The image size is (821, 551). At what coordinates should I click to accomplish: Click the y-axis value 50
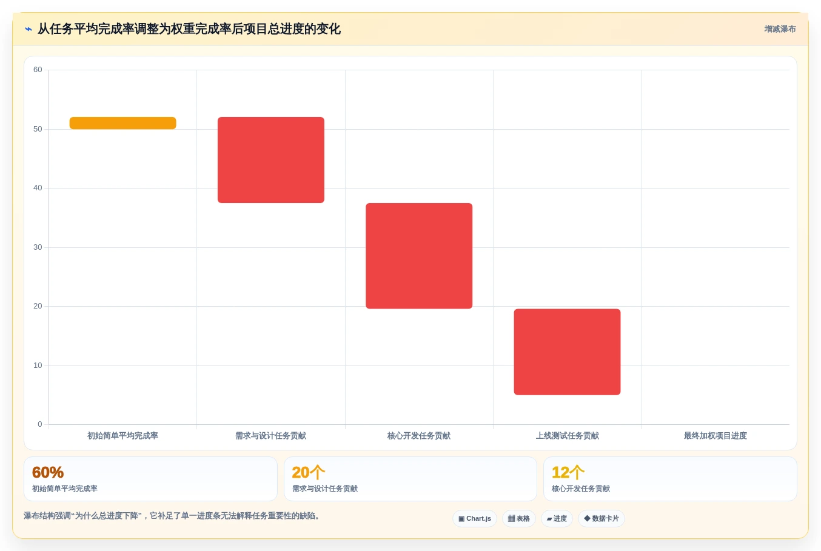38,129
